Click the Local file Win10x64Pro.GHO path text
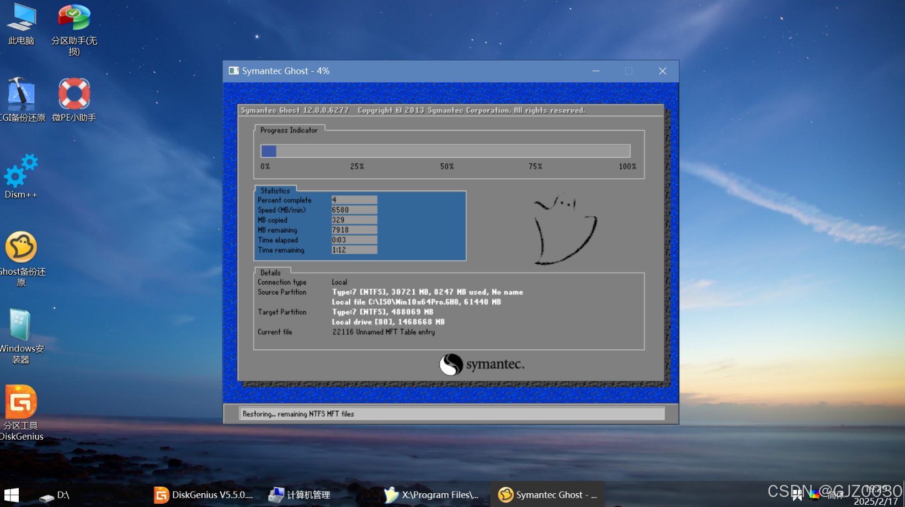 (x=417, y=302)
